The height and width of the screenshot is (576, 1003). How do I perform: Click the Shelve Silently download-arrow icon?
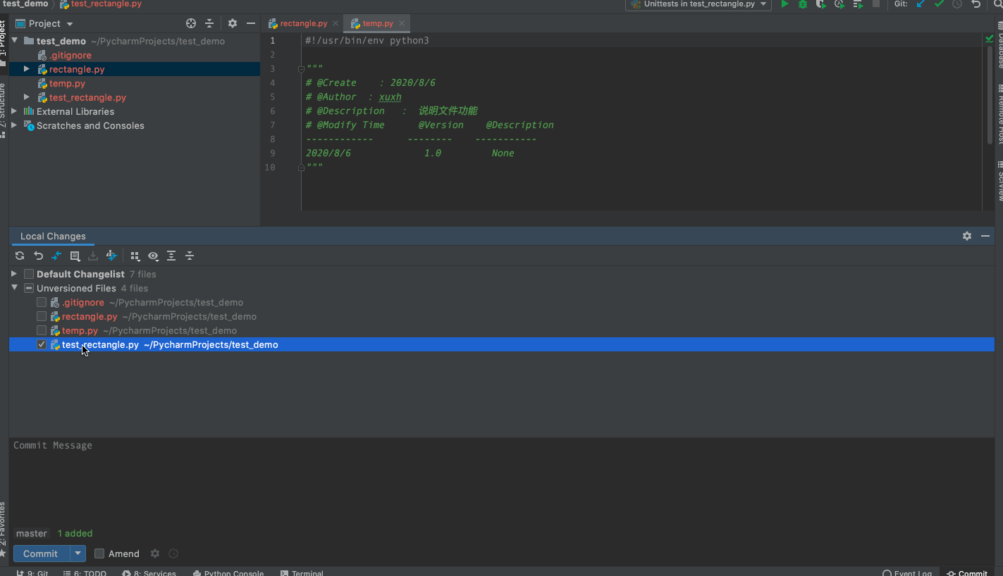pyautogui.click(x=93, y=256)
